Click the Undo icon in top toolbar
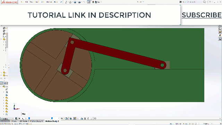This screenshot has width=222, height=125. (84, 2)
